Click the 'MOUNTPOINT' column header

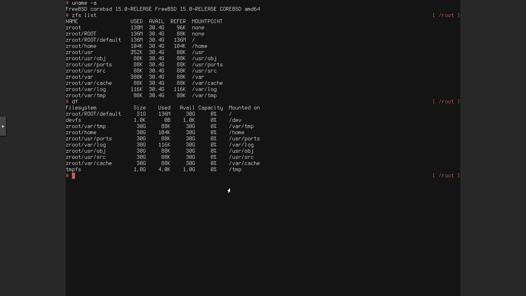click(x=207, y=21)
